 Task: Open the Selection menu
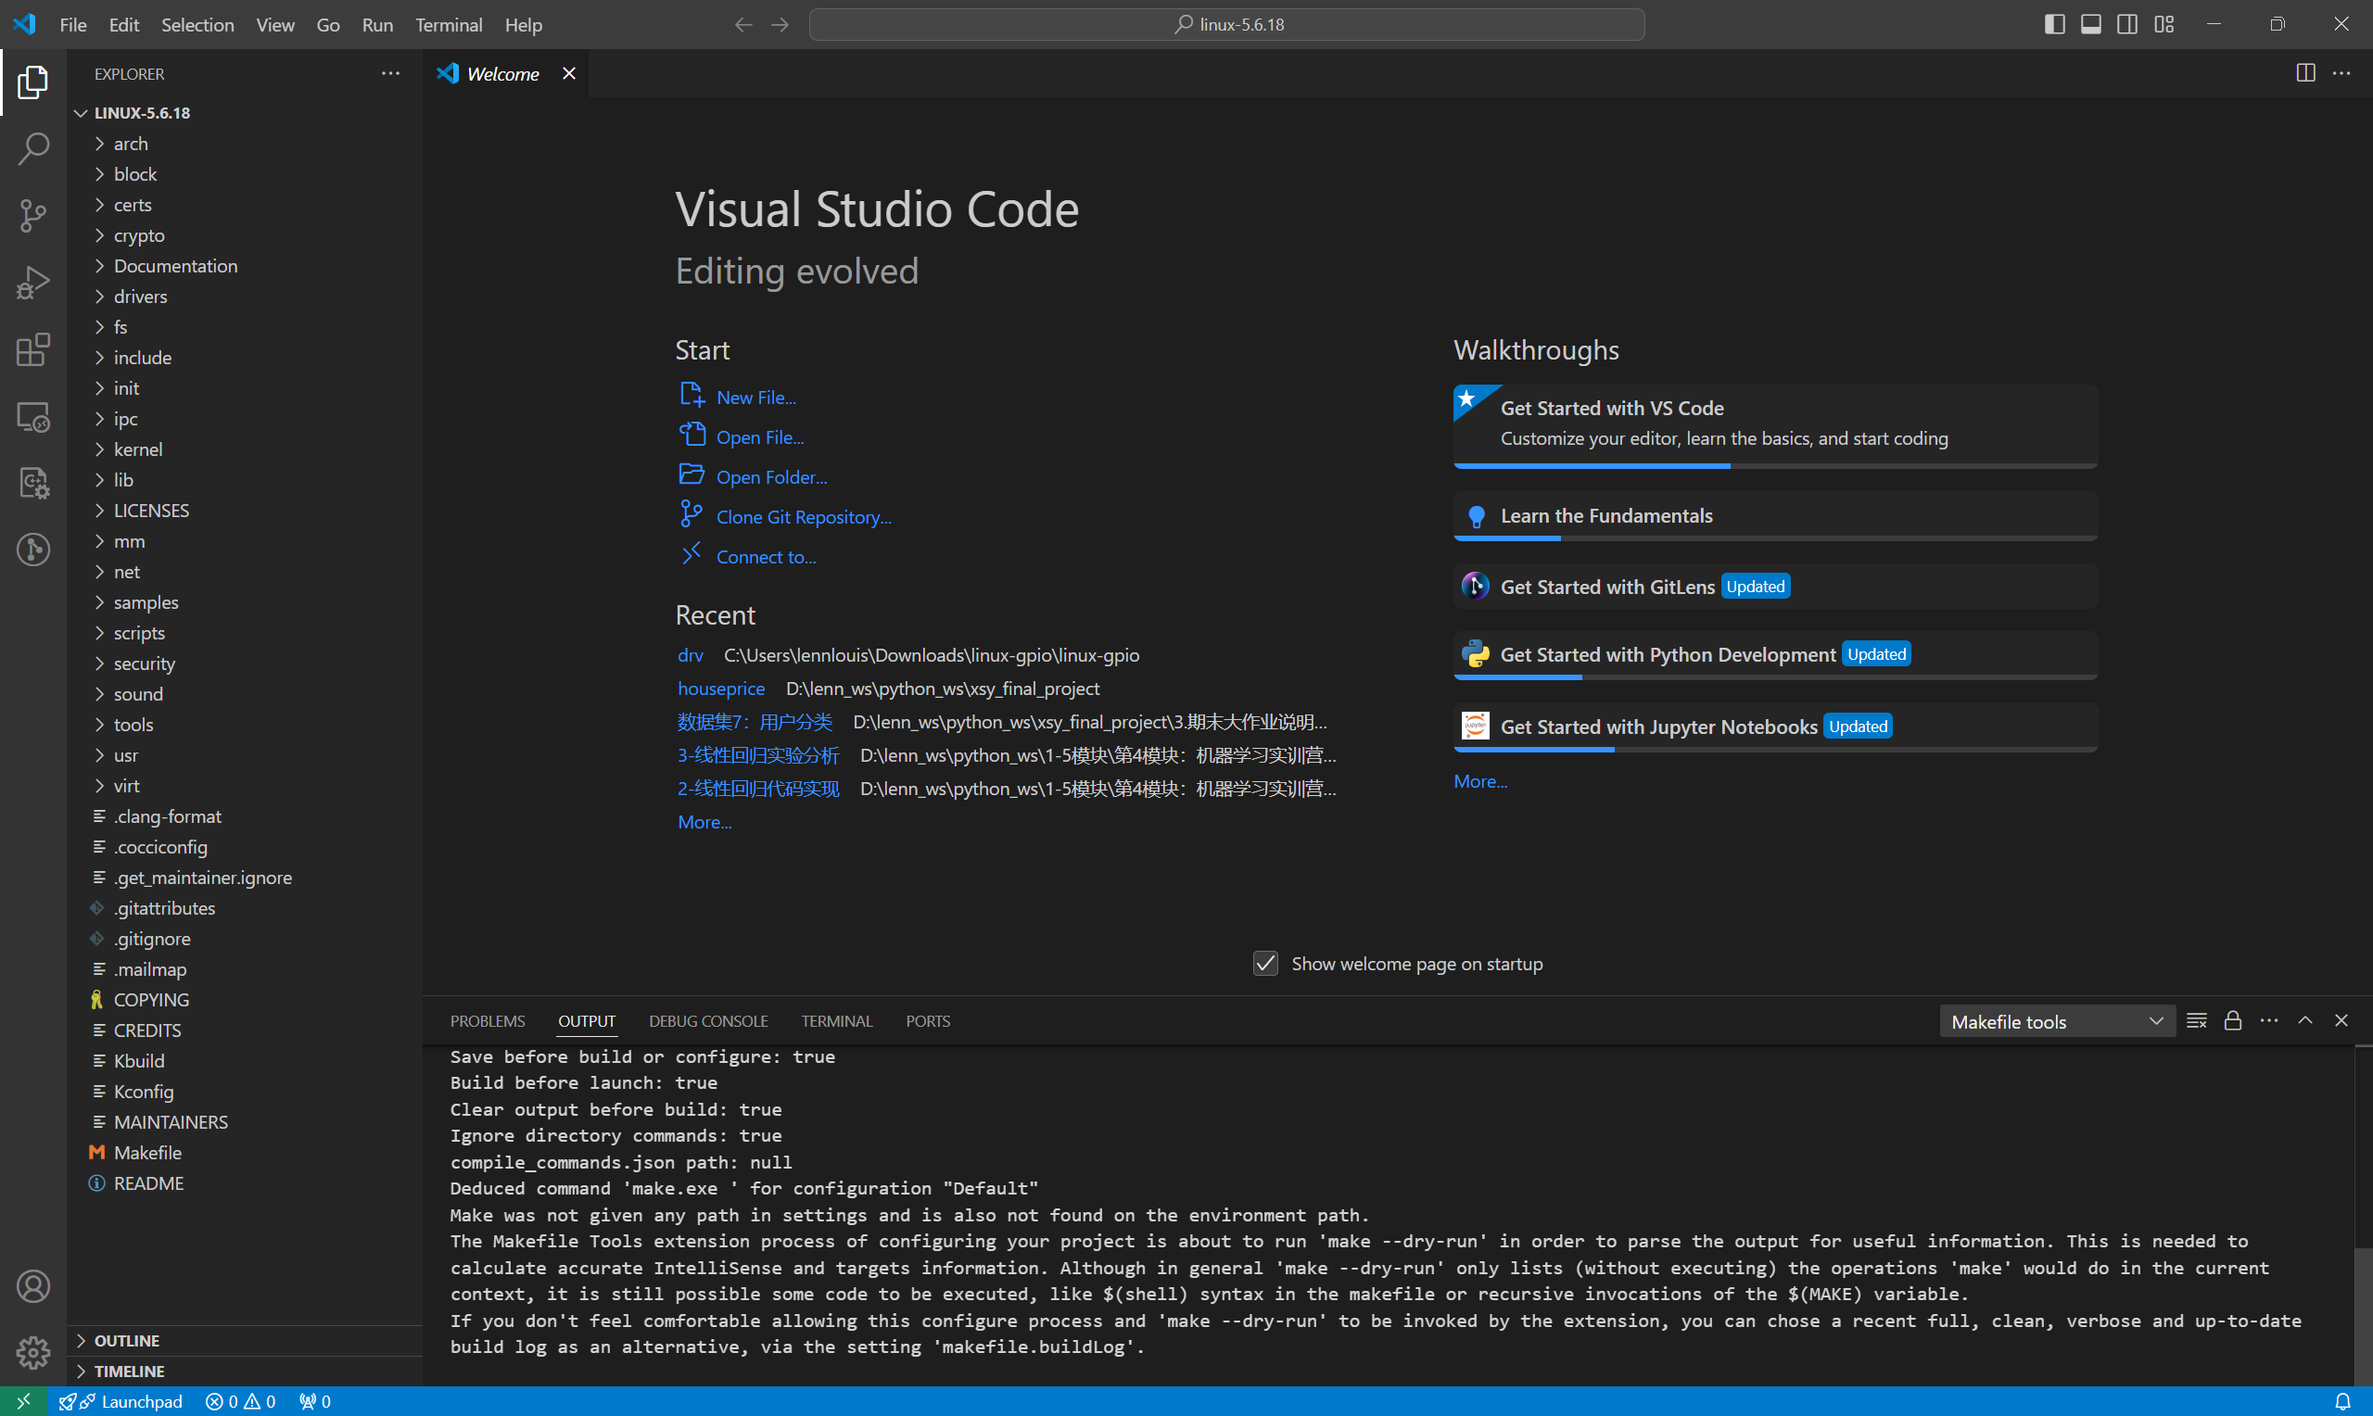coord(197,25)
